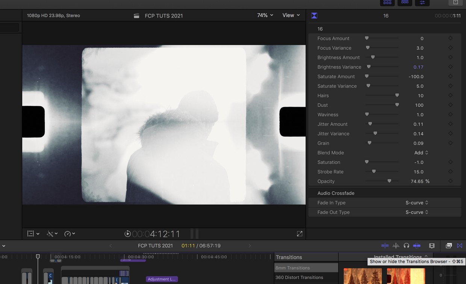Click the Share button at top right
Viewport: 466px width, 284px height.
point(455,2)
